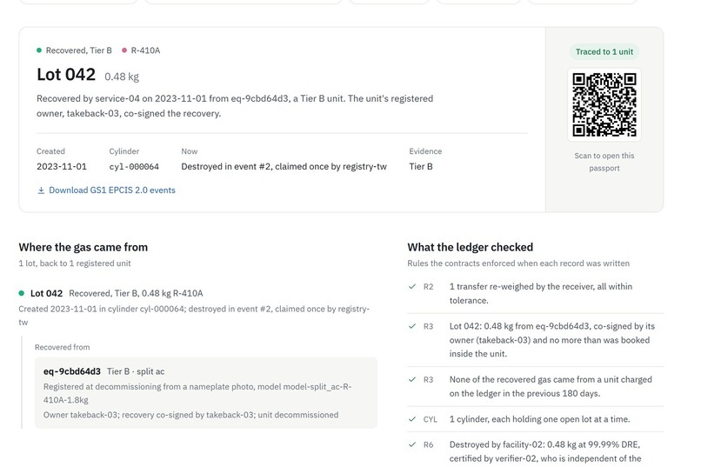Click the eq-9cbd64d3 unit identifier

tap(72, 371)
